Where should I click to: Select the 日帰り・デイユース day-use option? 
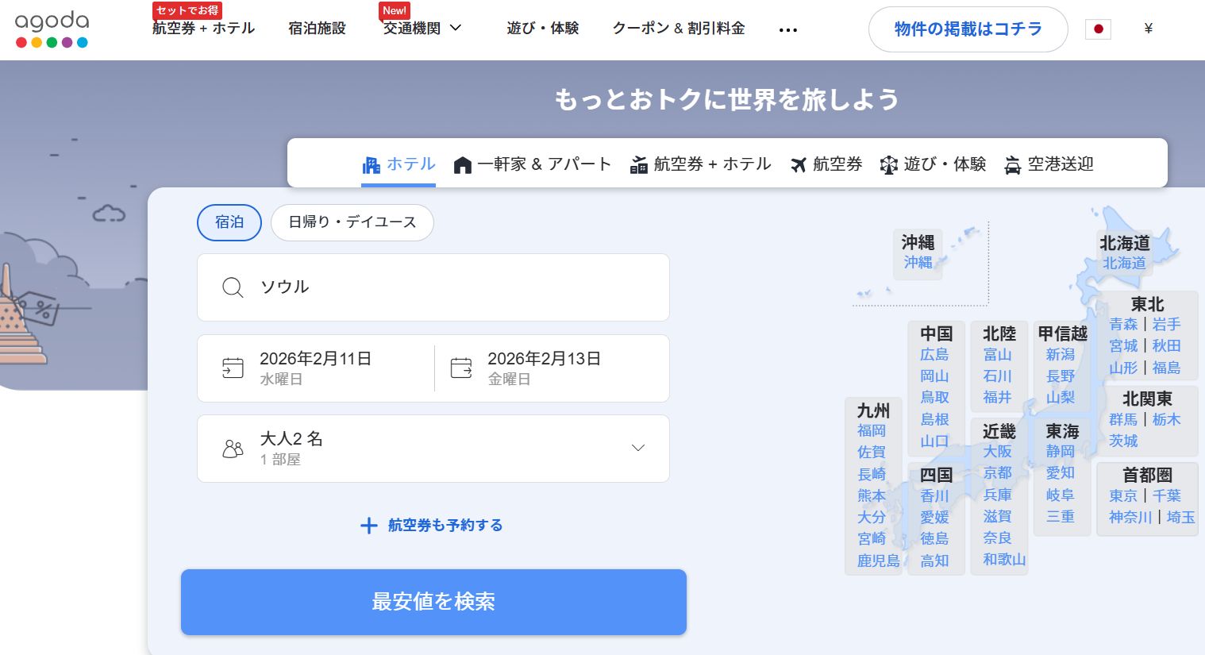coord(352,222)
